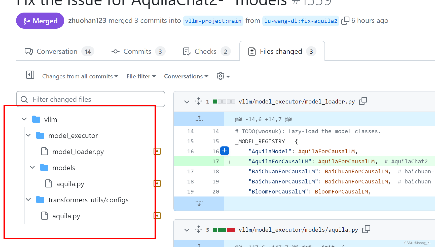
Task: Open diff settings gear menu
Action: pyautogui.click(x=223, y=76)
